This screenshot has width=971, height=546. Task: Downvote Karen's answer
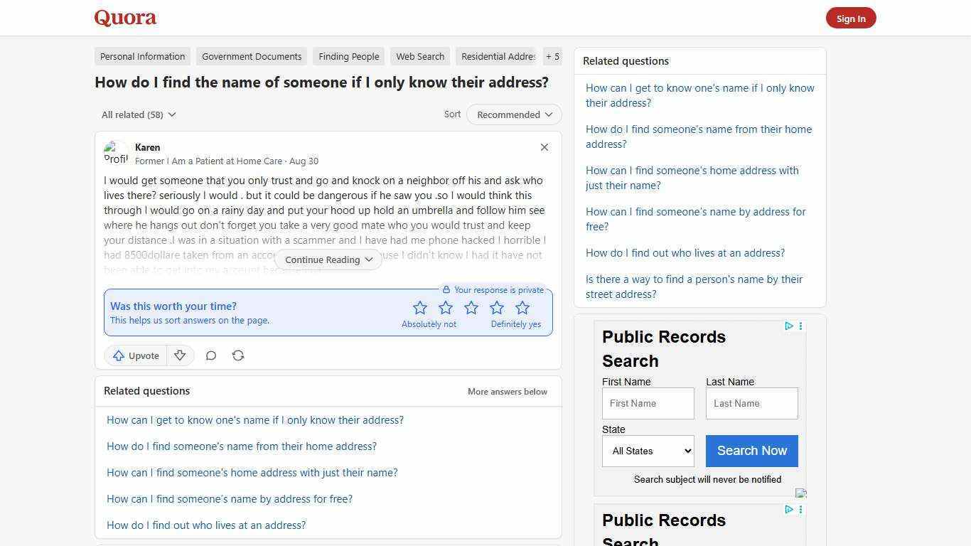(x=180, y=355)
